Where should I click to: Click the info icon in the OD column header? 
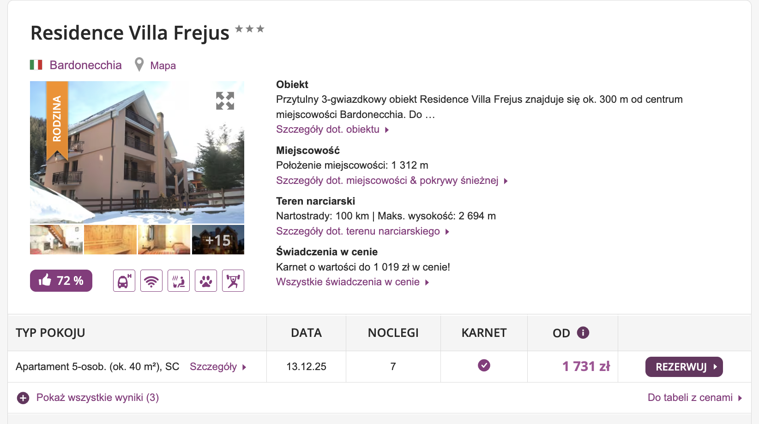584,332
